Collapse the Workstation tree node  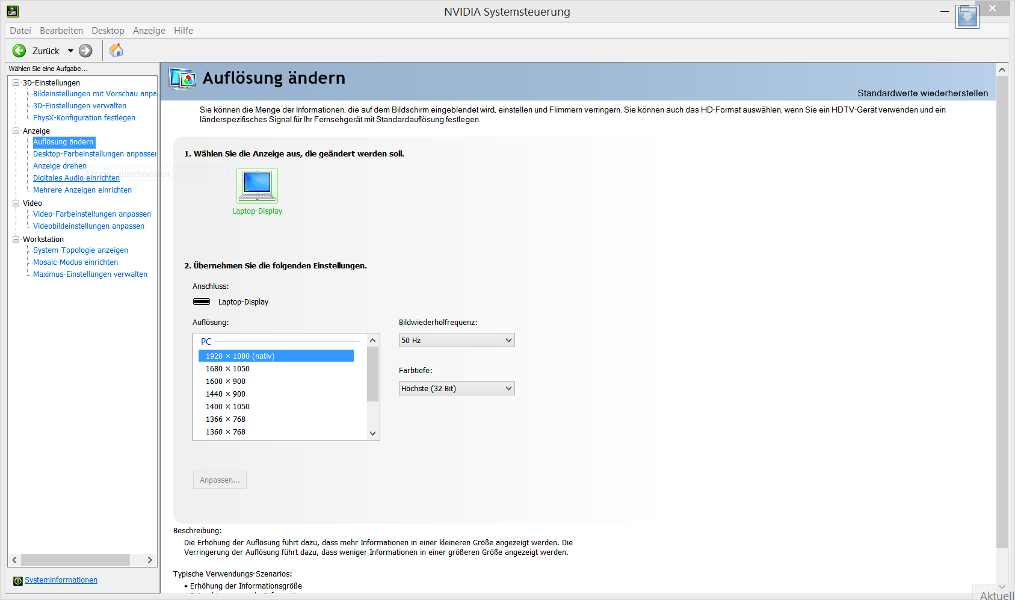click(16, 239)
